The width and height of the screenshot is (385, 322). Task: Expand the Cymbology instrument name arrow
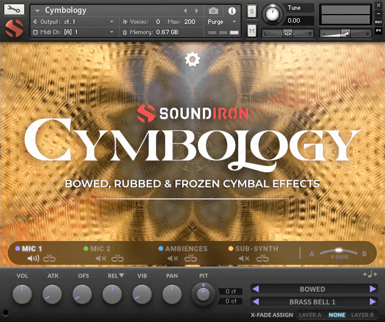[37, 11]
